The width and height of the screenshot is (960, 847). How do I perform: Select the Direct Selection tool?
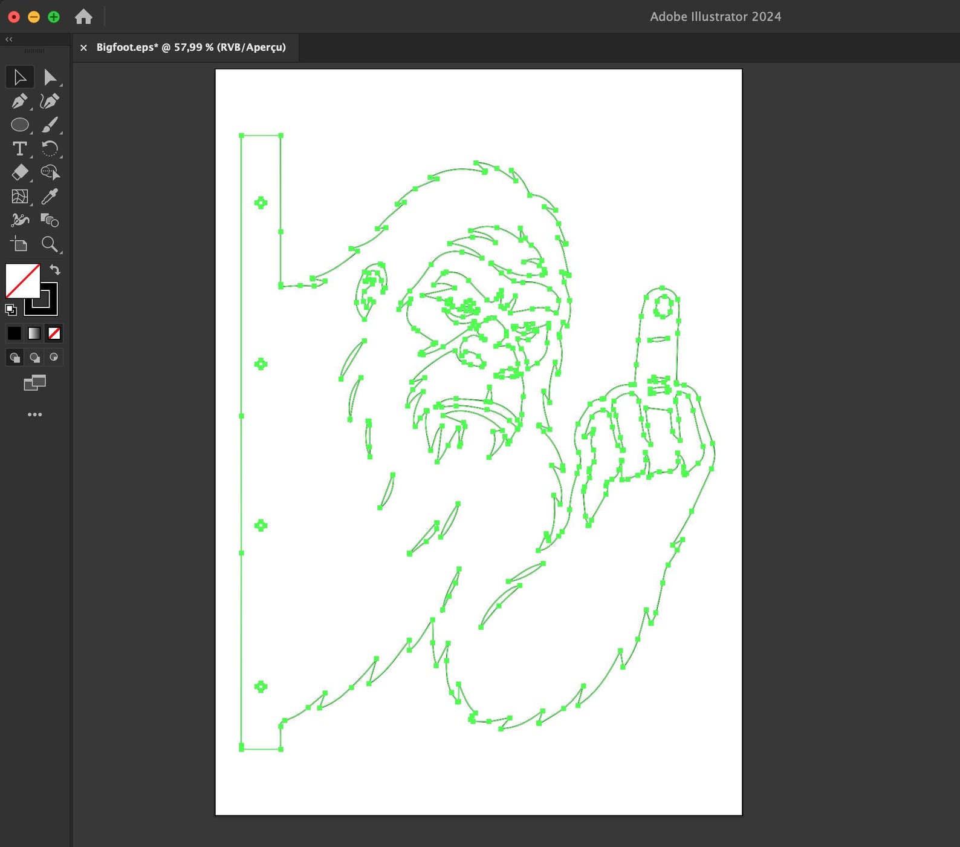tap(50, 77)
